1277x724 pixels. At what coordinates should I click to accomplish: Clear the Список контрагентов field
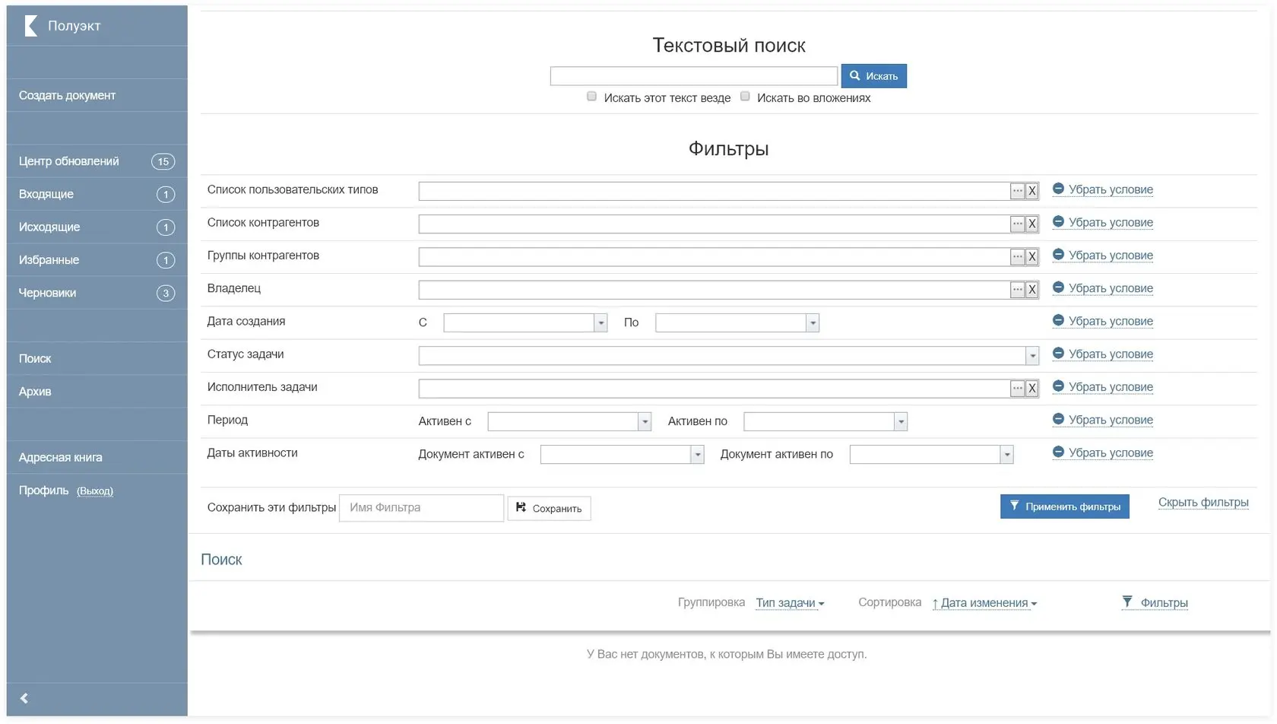pyautogui.click(x=1032, y=224)
